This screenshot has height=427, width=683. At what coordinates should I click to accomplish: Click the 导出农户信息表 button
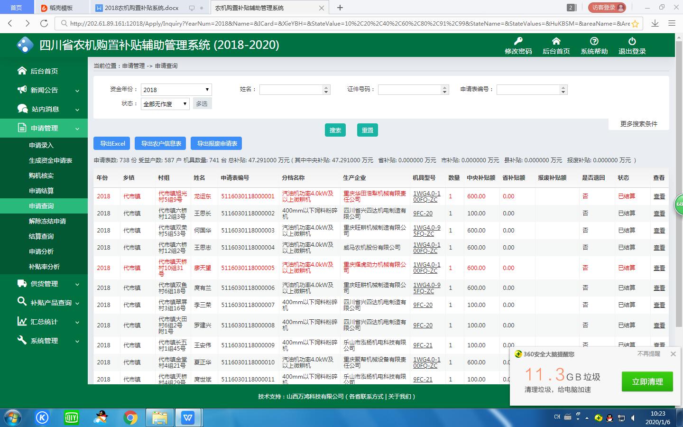pos(161,143)
